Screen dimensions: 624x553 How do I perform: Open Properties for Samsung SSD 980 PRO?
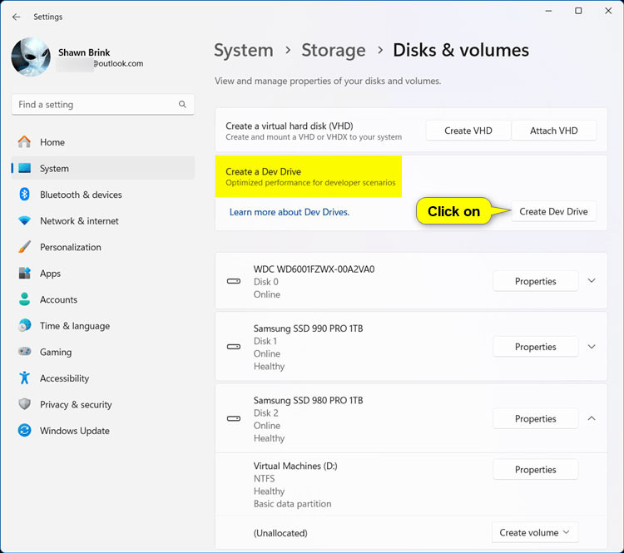(535, 418)
